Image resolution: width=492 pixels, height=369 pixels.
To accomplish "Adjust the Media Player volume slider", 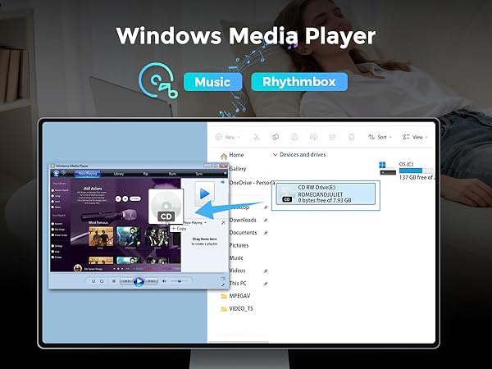I will [180, 281].
